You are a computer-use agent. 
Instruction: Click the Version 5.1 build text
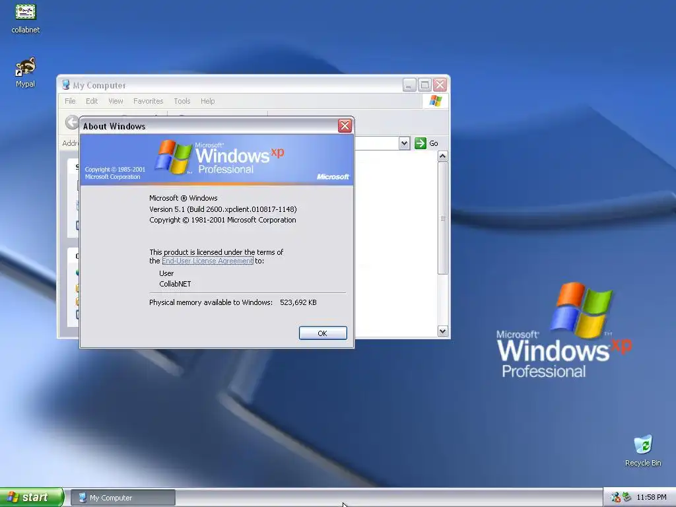coord(223,209)
